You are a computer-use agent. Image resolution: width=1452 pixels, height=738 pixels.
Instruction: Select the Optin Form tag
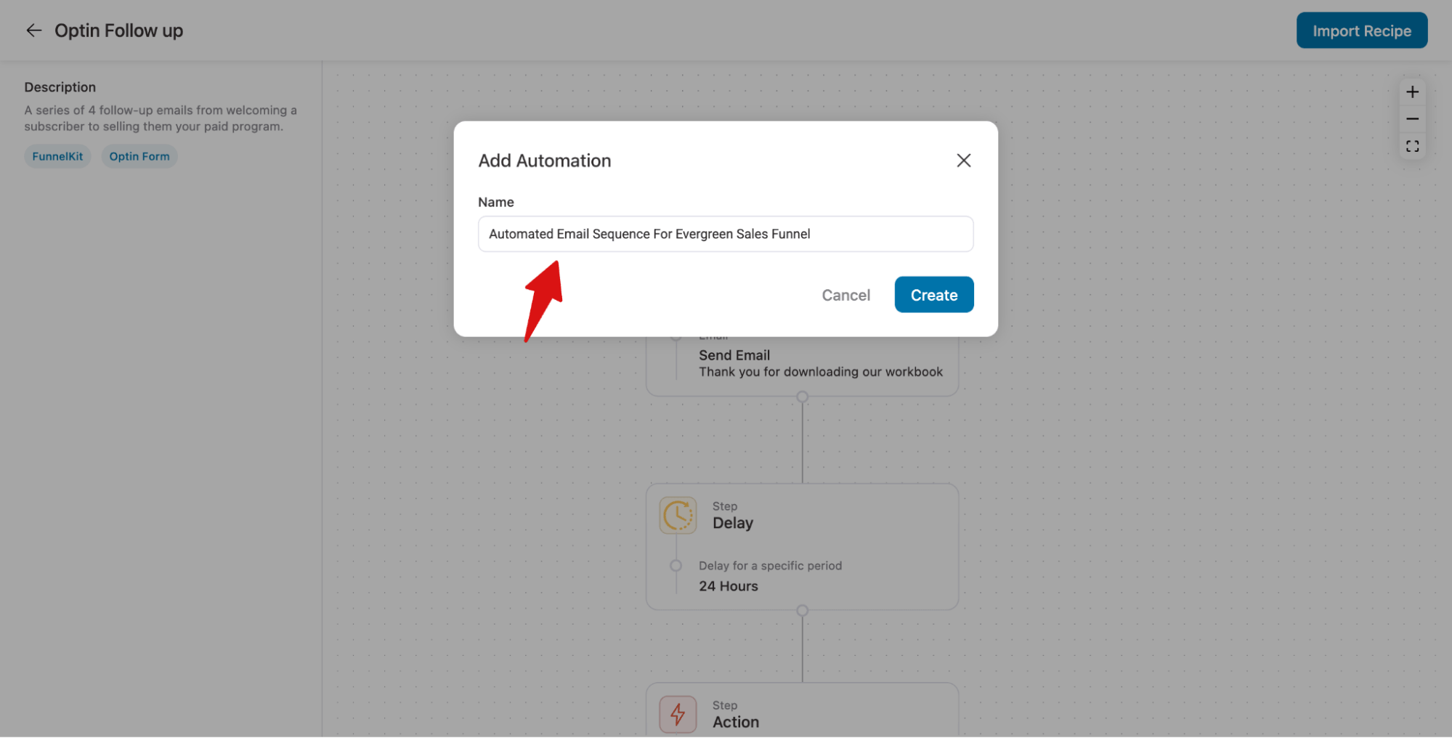139,155
